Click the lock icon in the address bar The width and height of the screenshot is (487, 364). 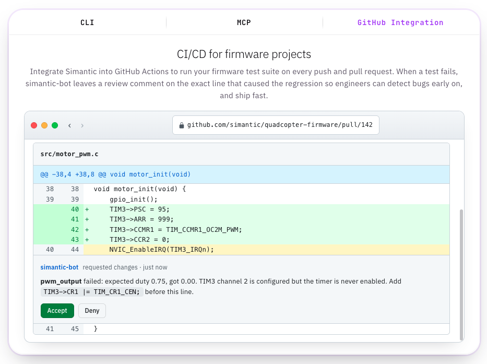point(181,125)
